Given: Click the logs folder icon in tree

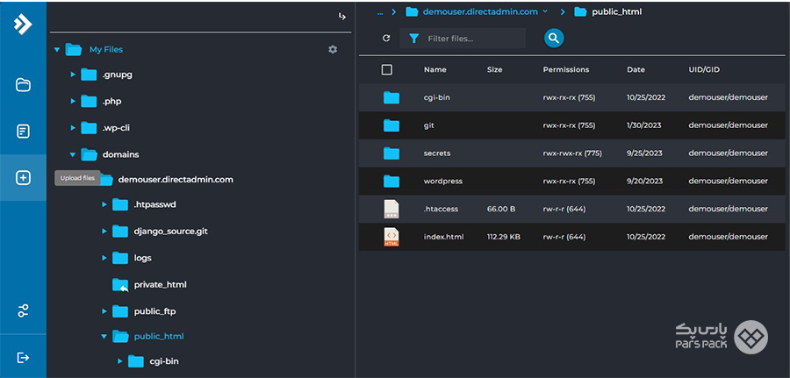Looking at the screenshot, I should click(120, 258).
